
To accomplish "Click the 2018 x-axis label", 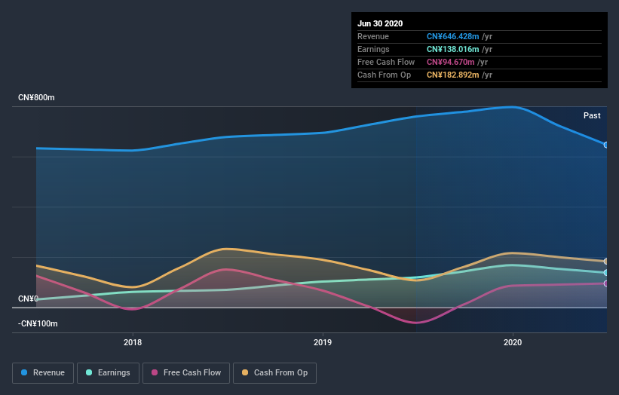I will click(133, 342).
